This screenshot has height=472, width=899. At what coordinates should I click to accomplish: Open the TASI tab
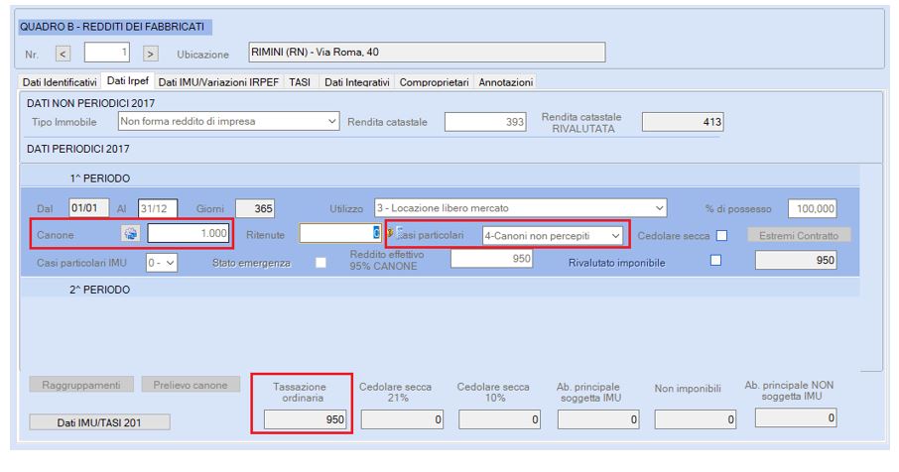pos(300,82)
